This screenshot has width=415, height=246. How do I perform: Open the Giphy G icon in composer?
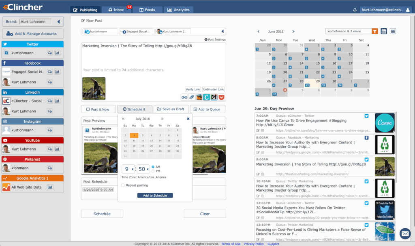tap(214, 97)
